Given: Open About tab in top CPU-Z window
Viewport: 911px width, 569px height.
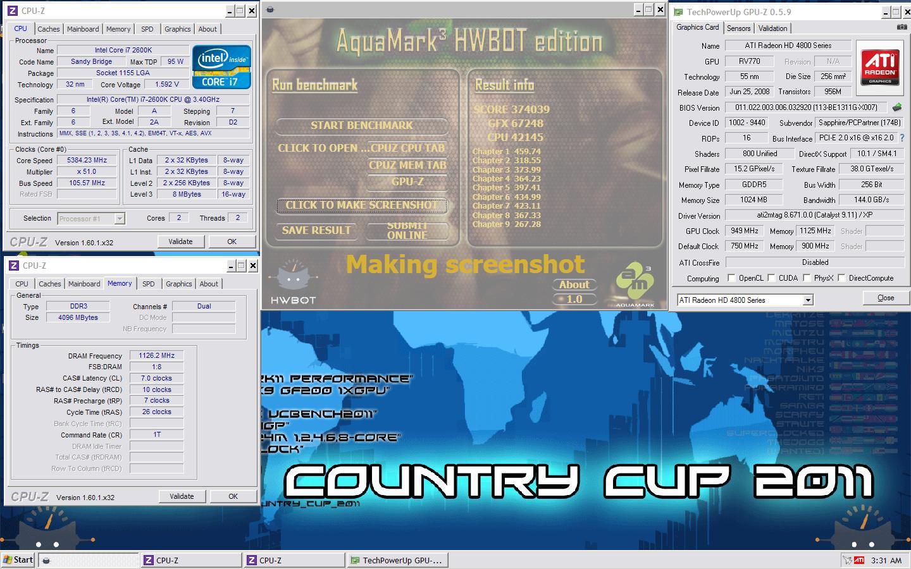Looking at the screenshot, I should coord(208,29).
